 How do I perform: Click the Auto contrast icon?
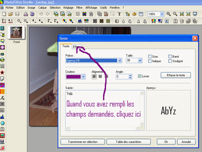click(10, 21)
